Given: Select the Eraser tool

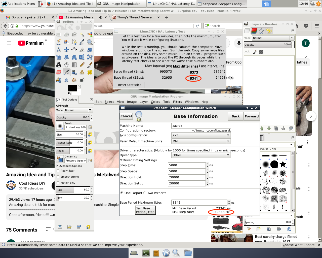Looking at the screenshot, I should (59, 72).
